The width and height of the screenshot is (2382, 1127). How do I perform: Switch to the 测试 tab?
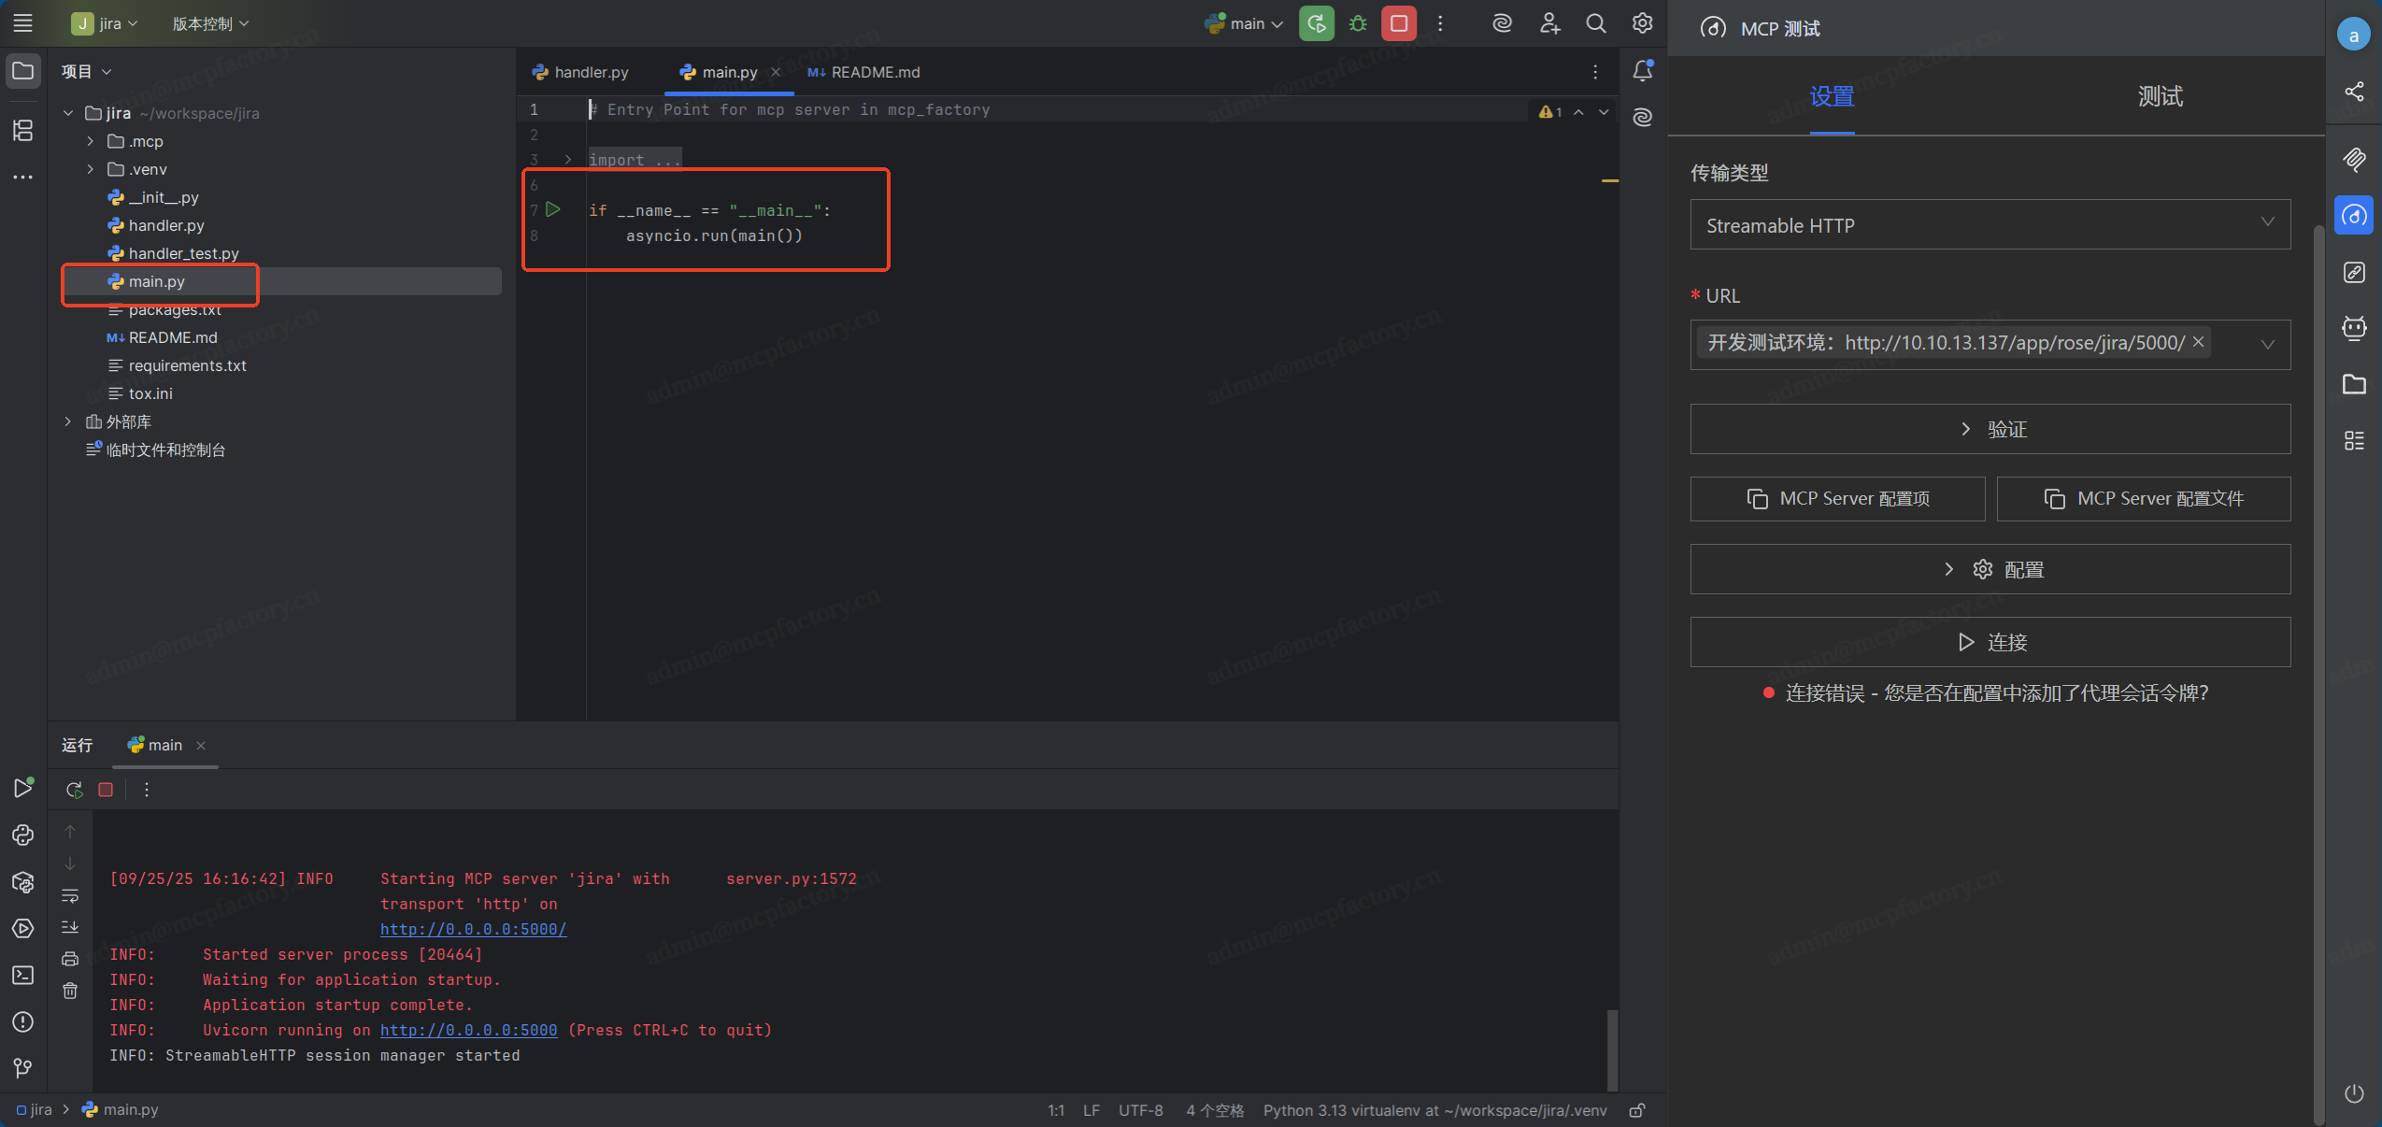(2160, 96)
